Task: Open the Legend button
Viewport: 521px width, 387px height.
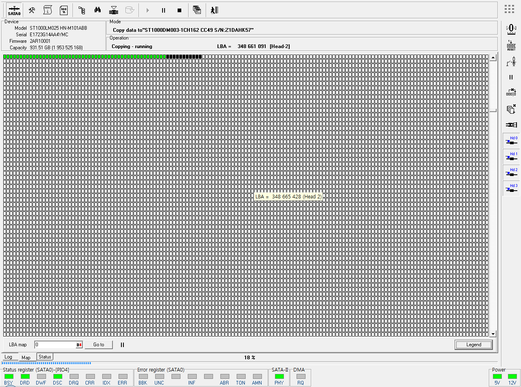Action: [x=473, y=345]
